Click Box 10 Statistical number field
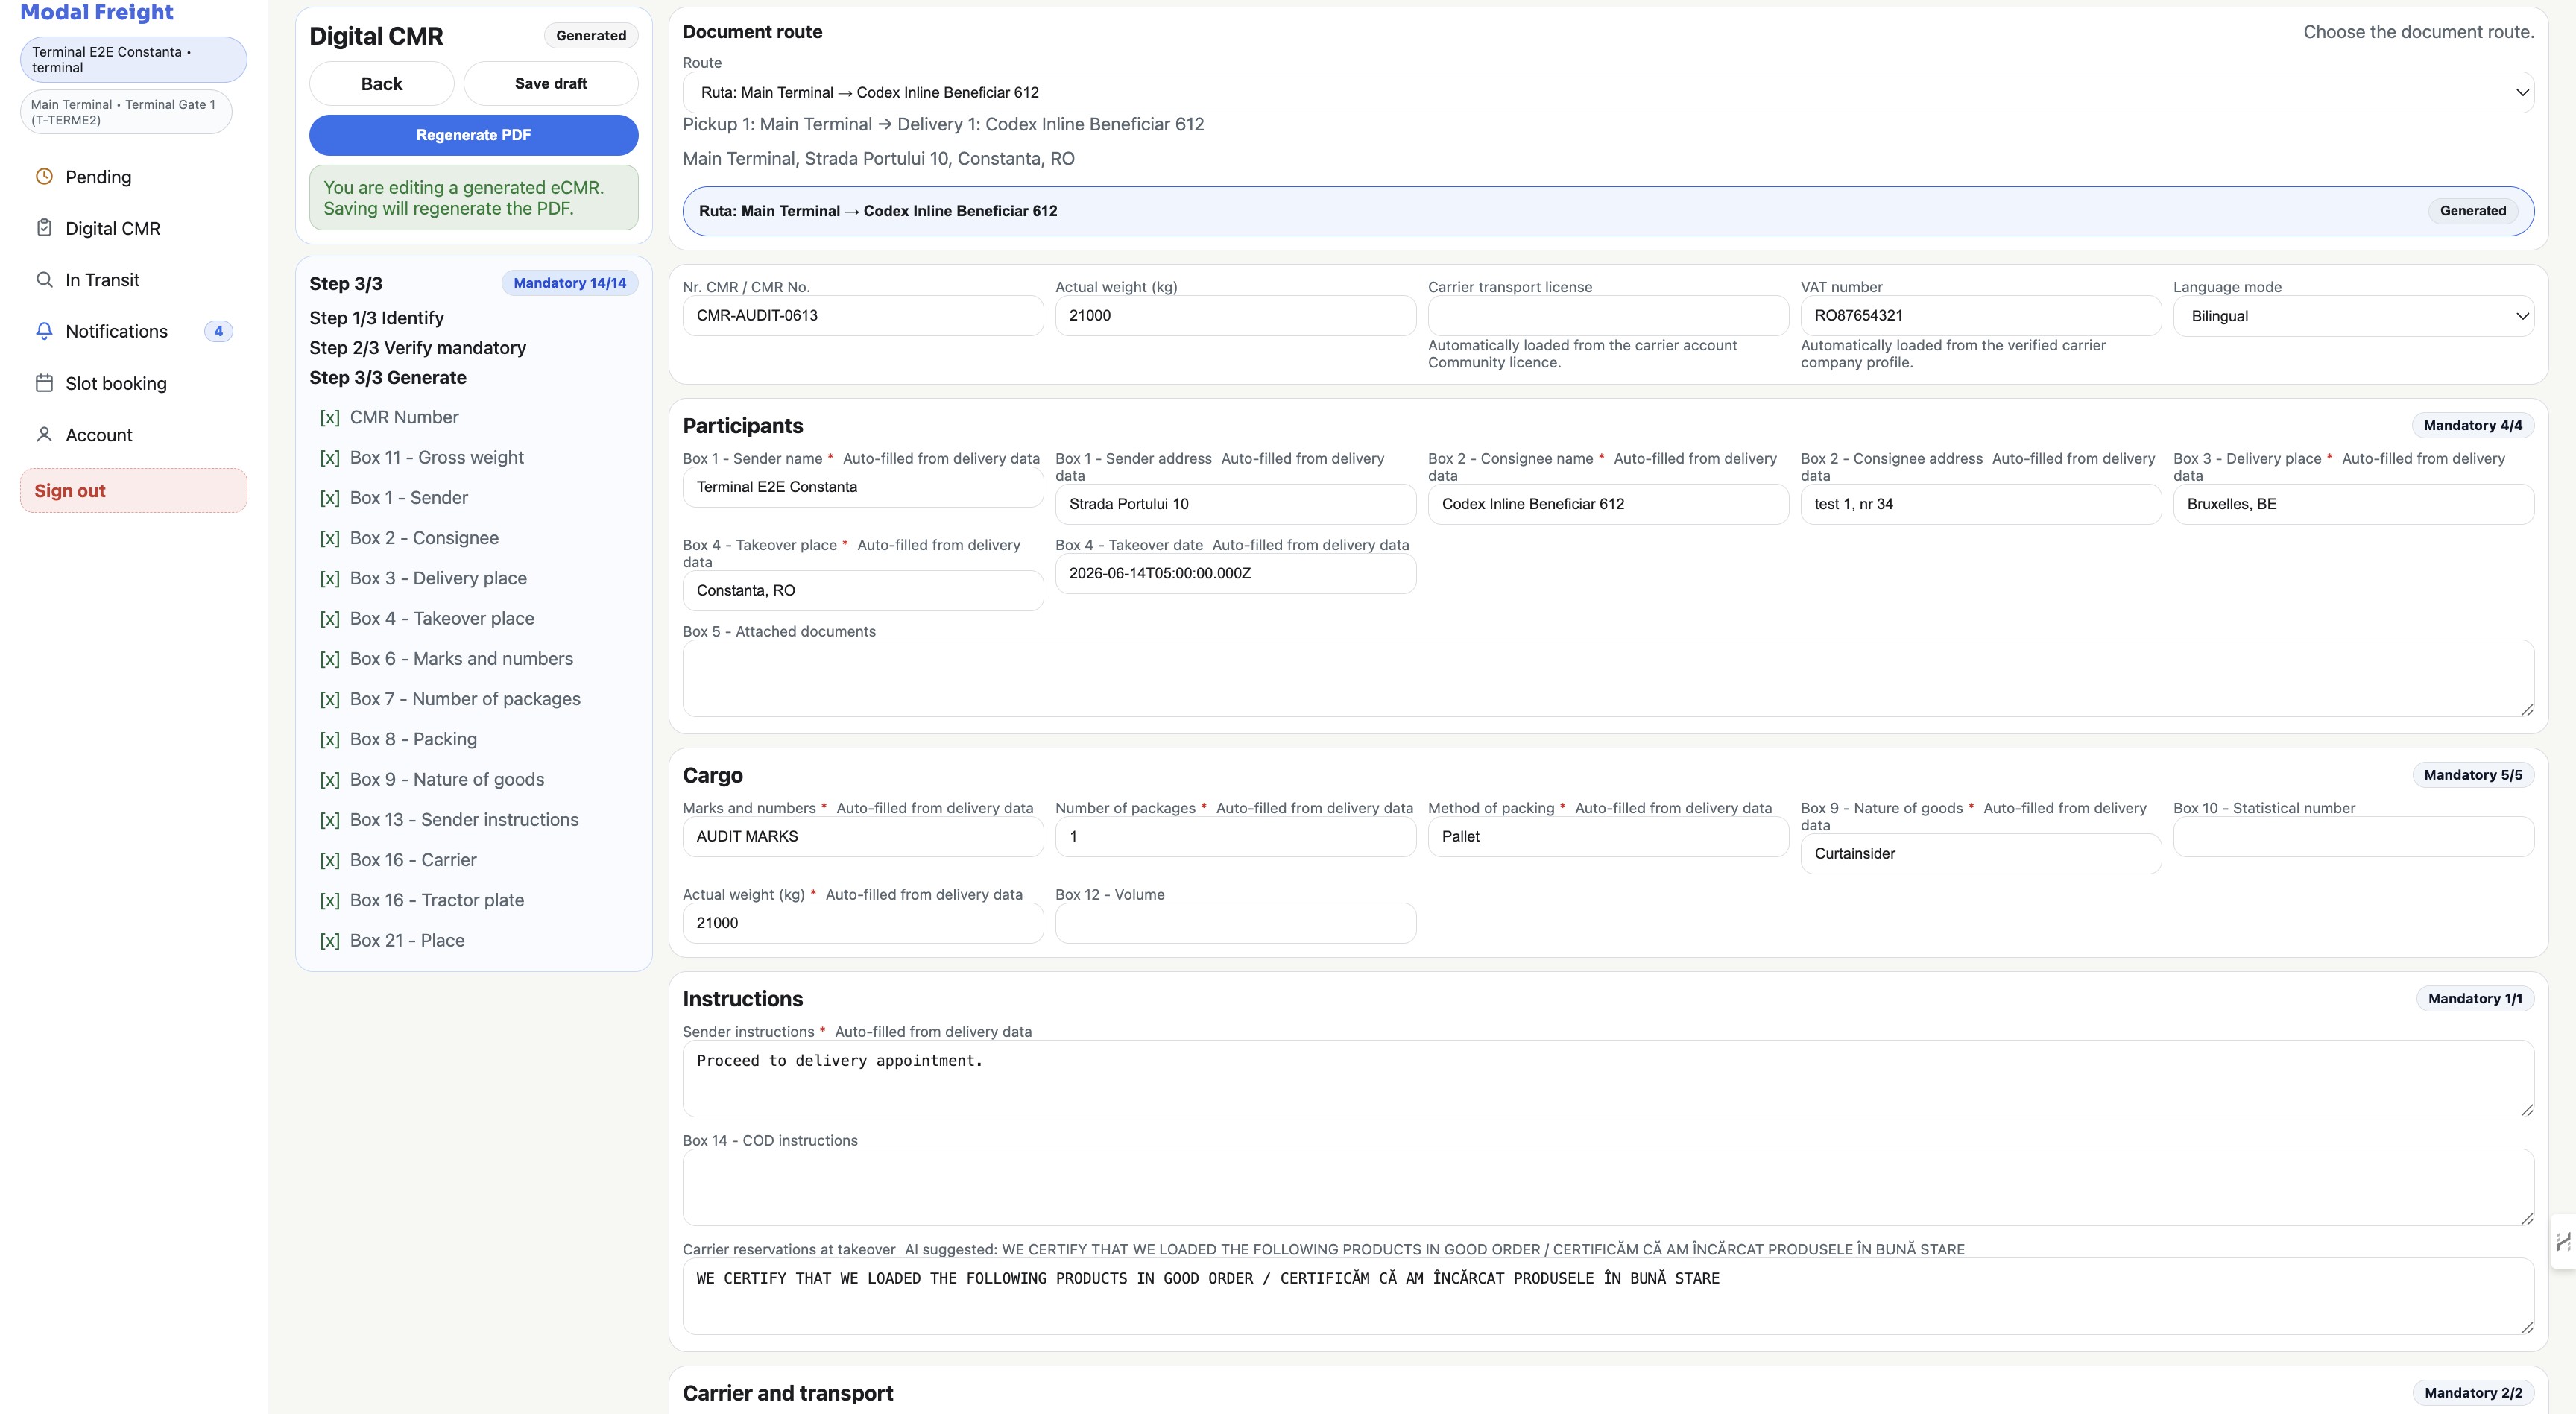The image size is (2576, 1414). tap(2353, 836)
